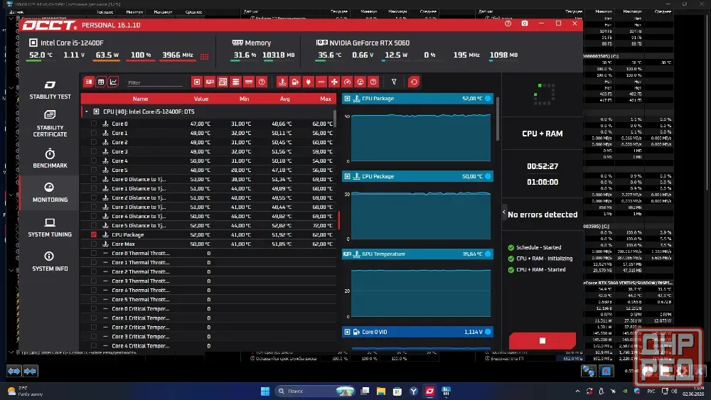Toggle the GPU sensors filter icon
Screen dimensions: 711x400
[210, 82]
